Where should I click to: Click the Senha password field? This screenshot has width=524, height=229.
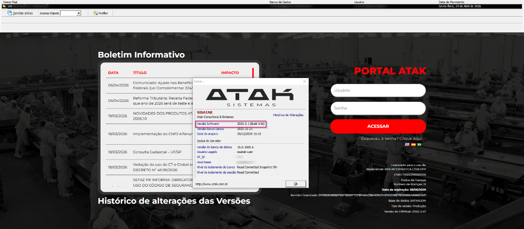[378, 108]
